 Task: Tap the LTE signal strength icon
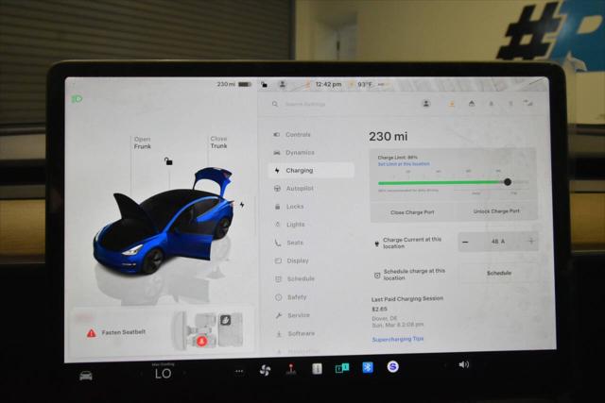(527, 103)
